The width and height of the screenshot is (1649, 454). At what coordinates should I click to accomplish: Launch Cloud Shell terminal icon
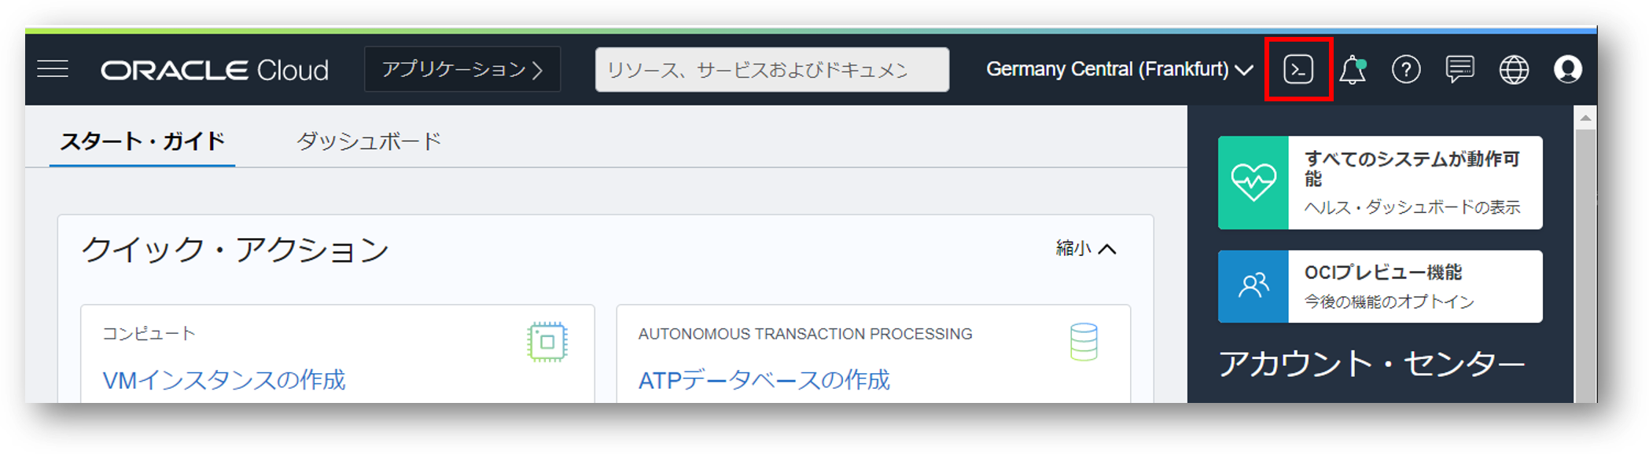[x=1297, y=70]
